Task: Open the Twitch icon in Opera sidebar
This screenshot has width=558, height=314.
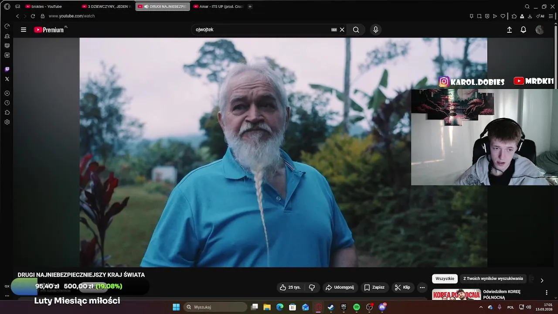Action: (7, 69)
